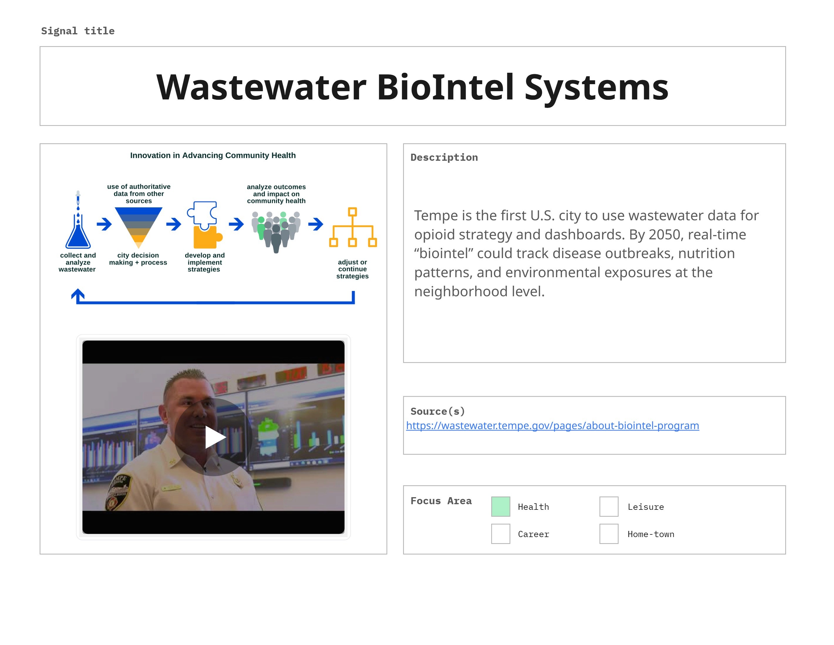Select the Wastewater BioIntel Systems title
This screenshot has height=645, width=834.
(x=412, y=87)
